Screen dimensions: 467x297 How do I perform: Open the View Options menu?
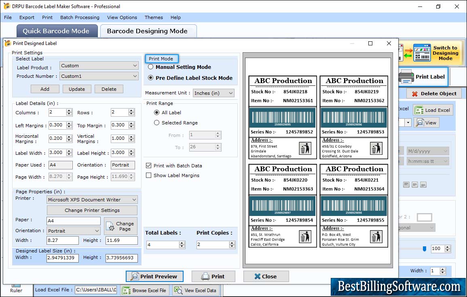tap(122, 17)
